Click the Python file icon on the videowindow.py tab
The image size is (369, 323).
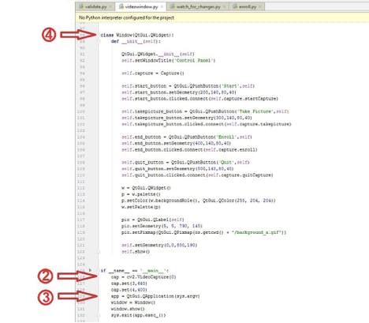121,6
